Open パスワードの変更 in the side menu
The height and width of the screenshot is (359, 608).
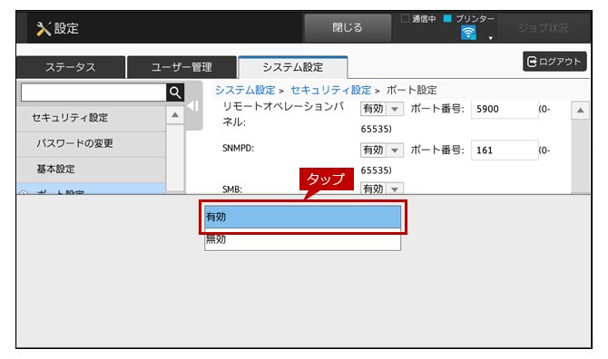pyautogui.click(x=91, y=143)
